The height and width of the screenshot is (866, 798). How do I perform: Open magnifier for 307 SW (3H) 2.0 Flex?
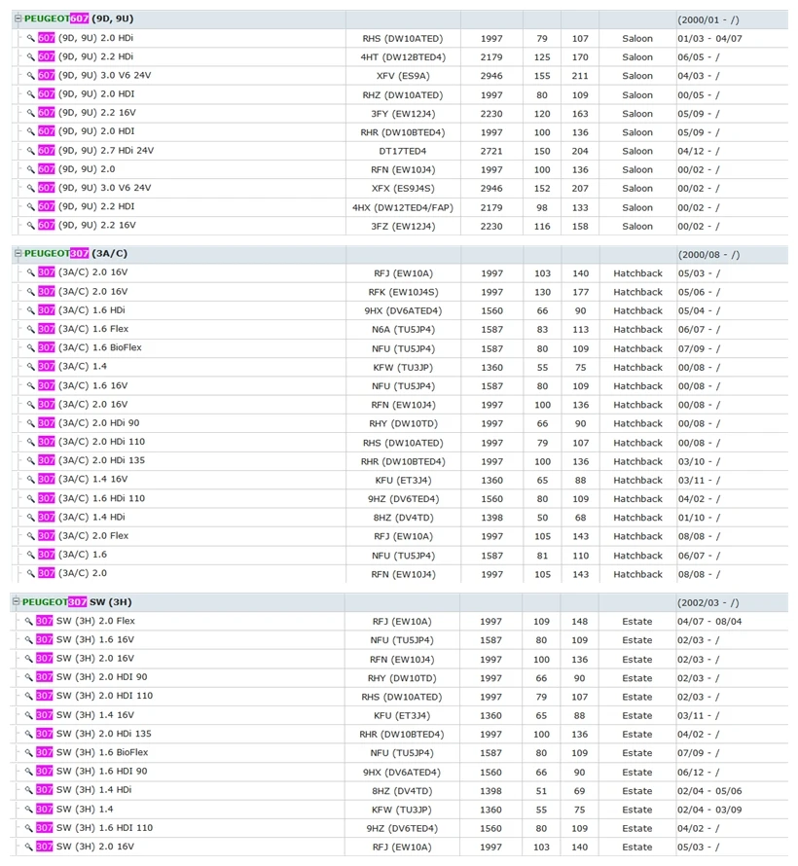(29, 622)
